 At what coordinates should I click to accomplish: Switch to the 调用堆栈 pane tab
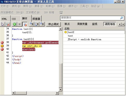[x=110, y=24]
